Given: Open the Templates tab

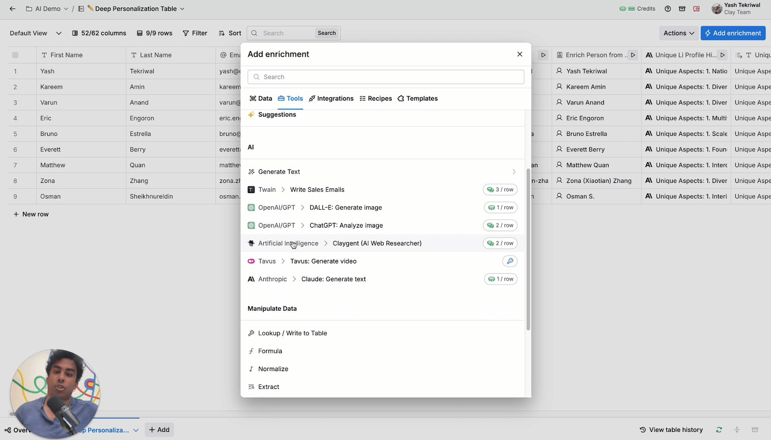Looking at the screenshot, I should 417,99.
